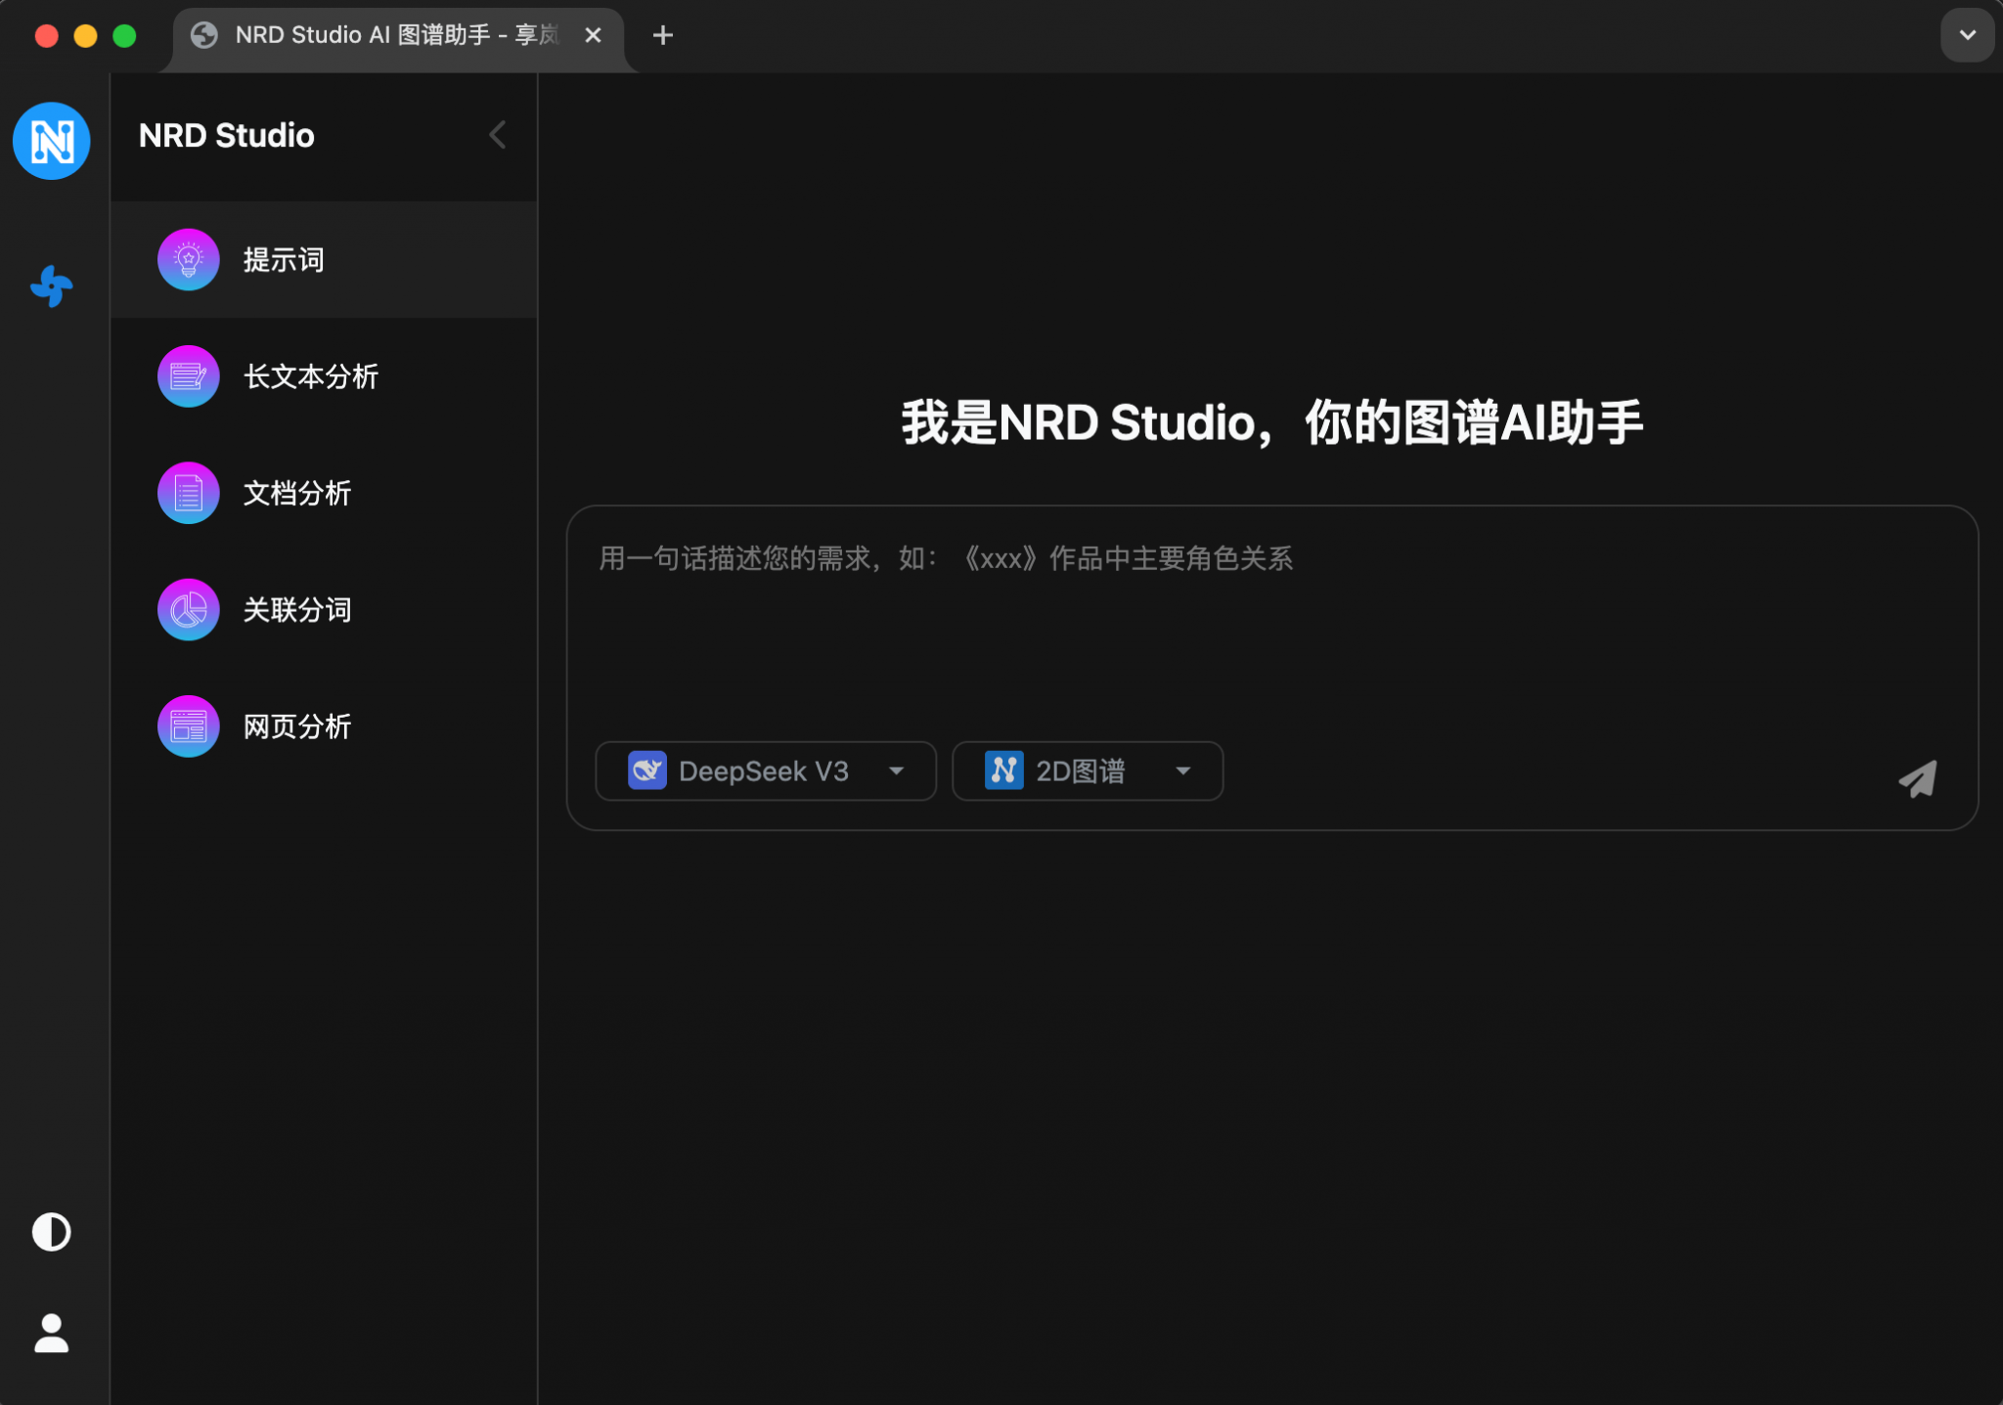Open the user profile icon
The height and width of the screenshot is (1405, 2003).
[51, 1333]
